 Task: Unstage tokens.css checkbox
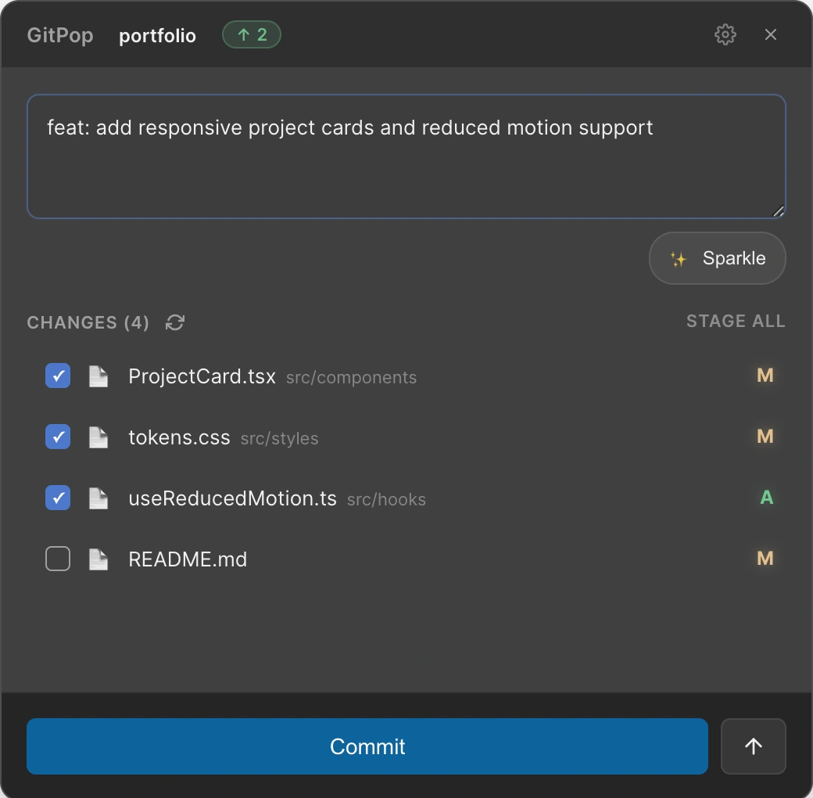[58, 437]
